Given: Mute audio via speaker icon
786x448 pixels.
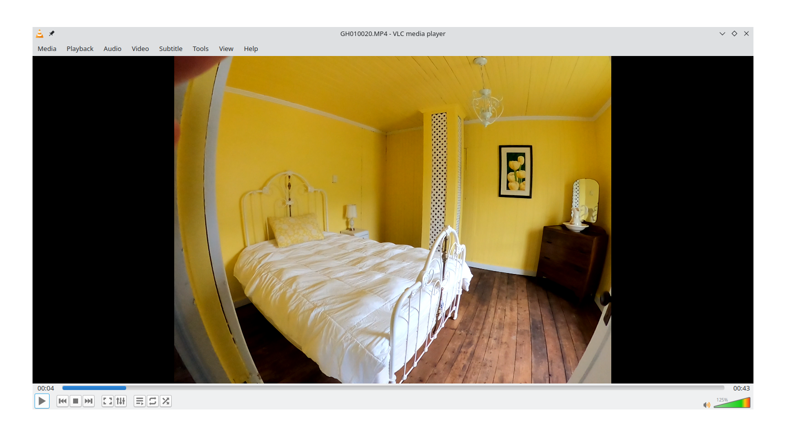Looking at the screenshot, I should coord(706,404).
